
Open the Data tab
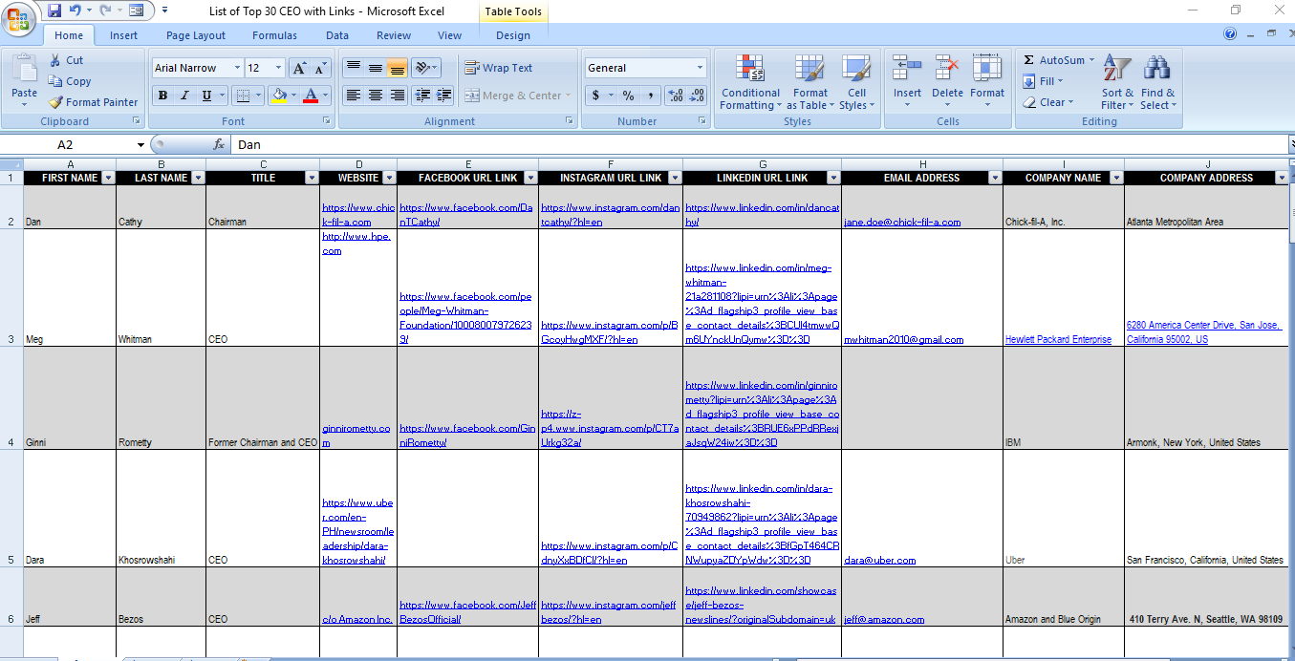337,35
